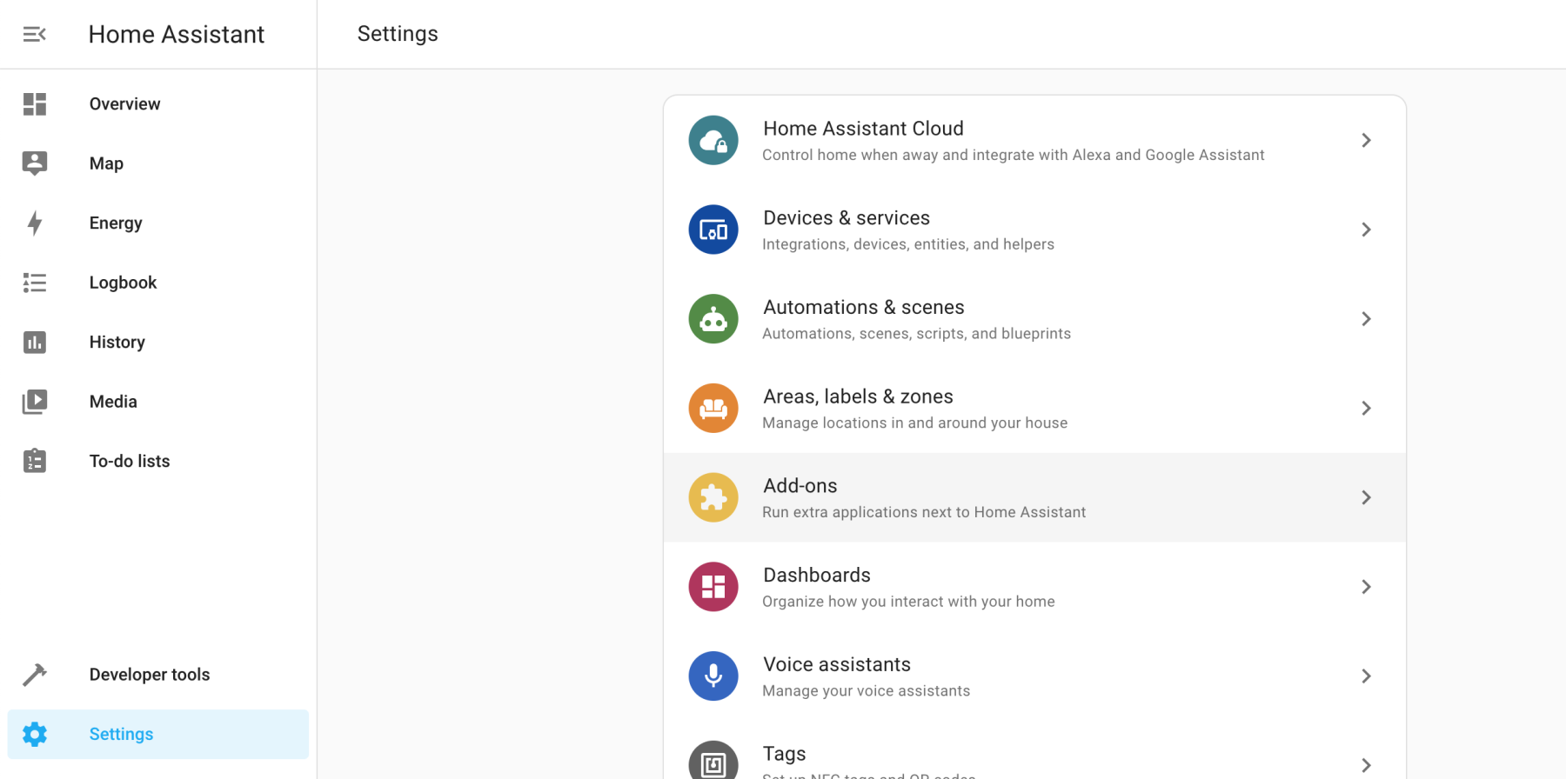Open the Voice assistants settings entry
1566x779 pixels.
pyautogui.click(x=1034, y=676)
